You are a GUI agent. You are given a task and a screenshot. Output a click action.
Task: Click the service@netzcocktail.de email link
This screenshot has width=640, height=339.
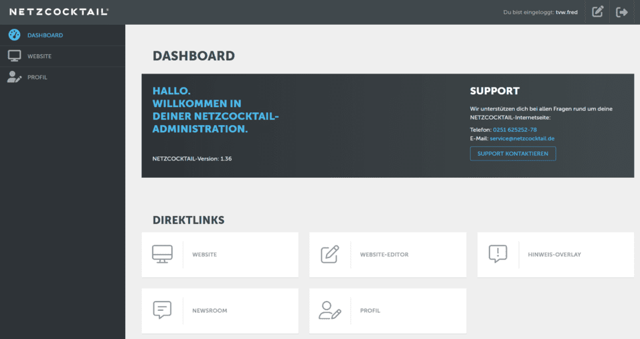tap(522, 138)
